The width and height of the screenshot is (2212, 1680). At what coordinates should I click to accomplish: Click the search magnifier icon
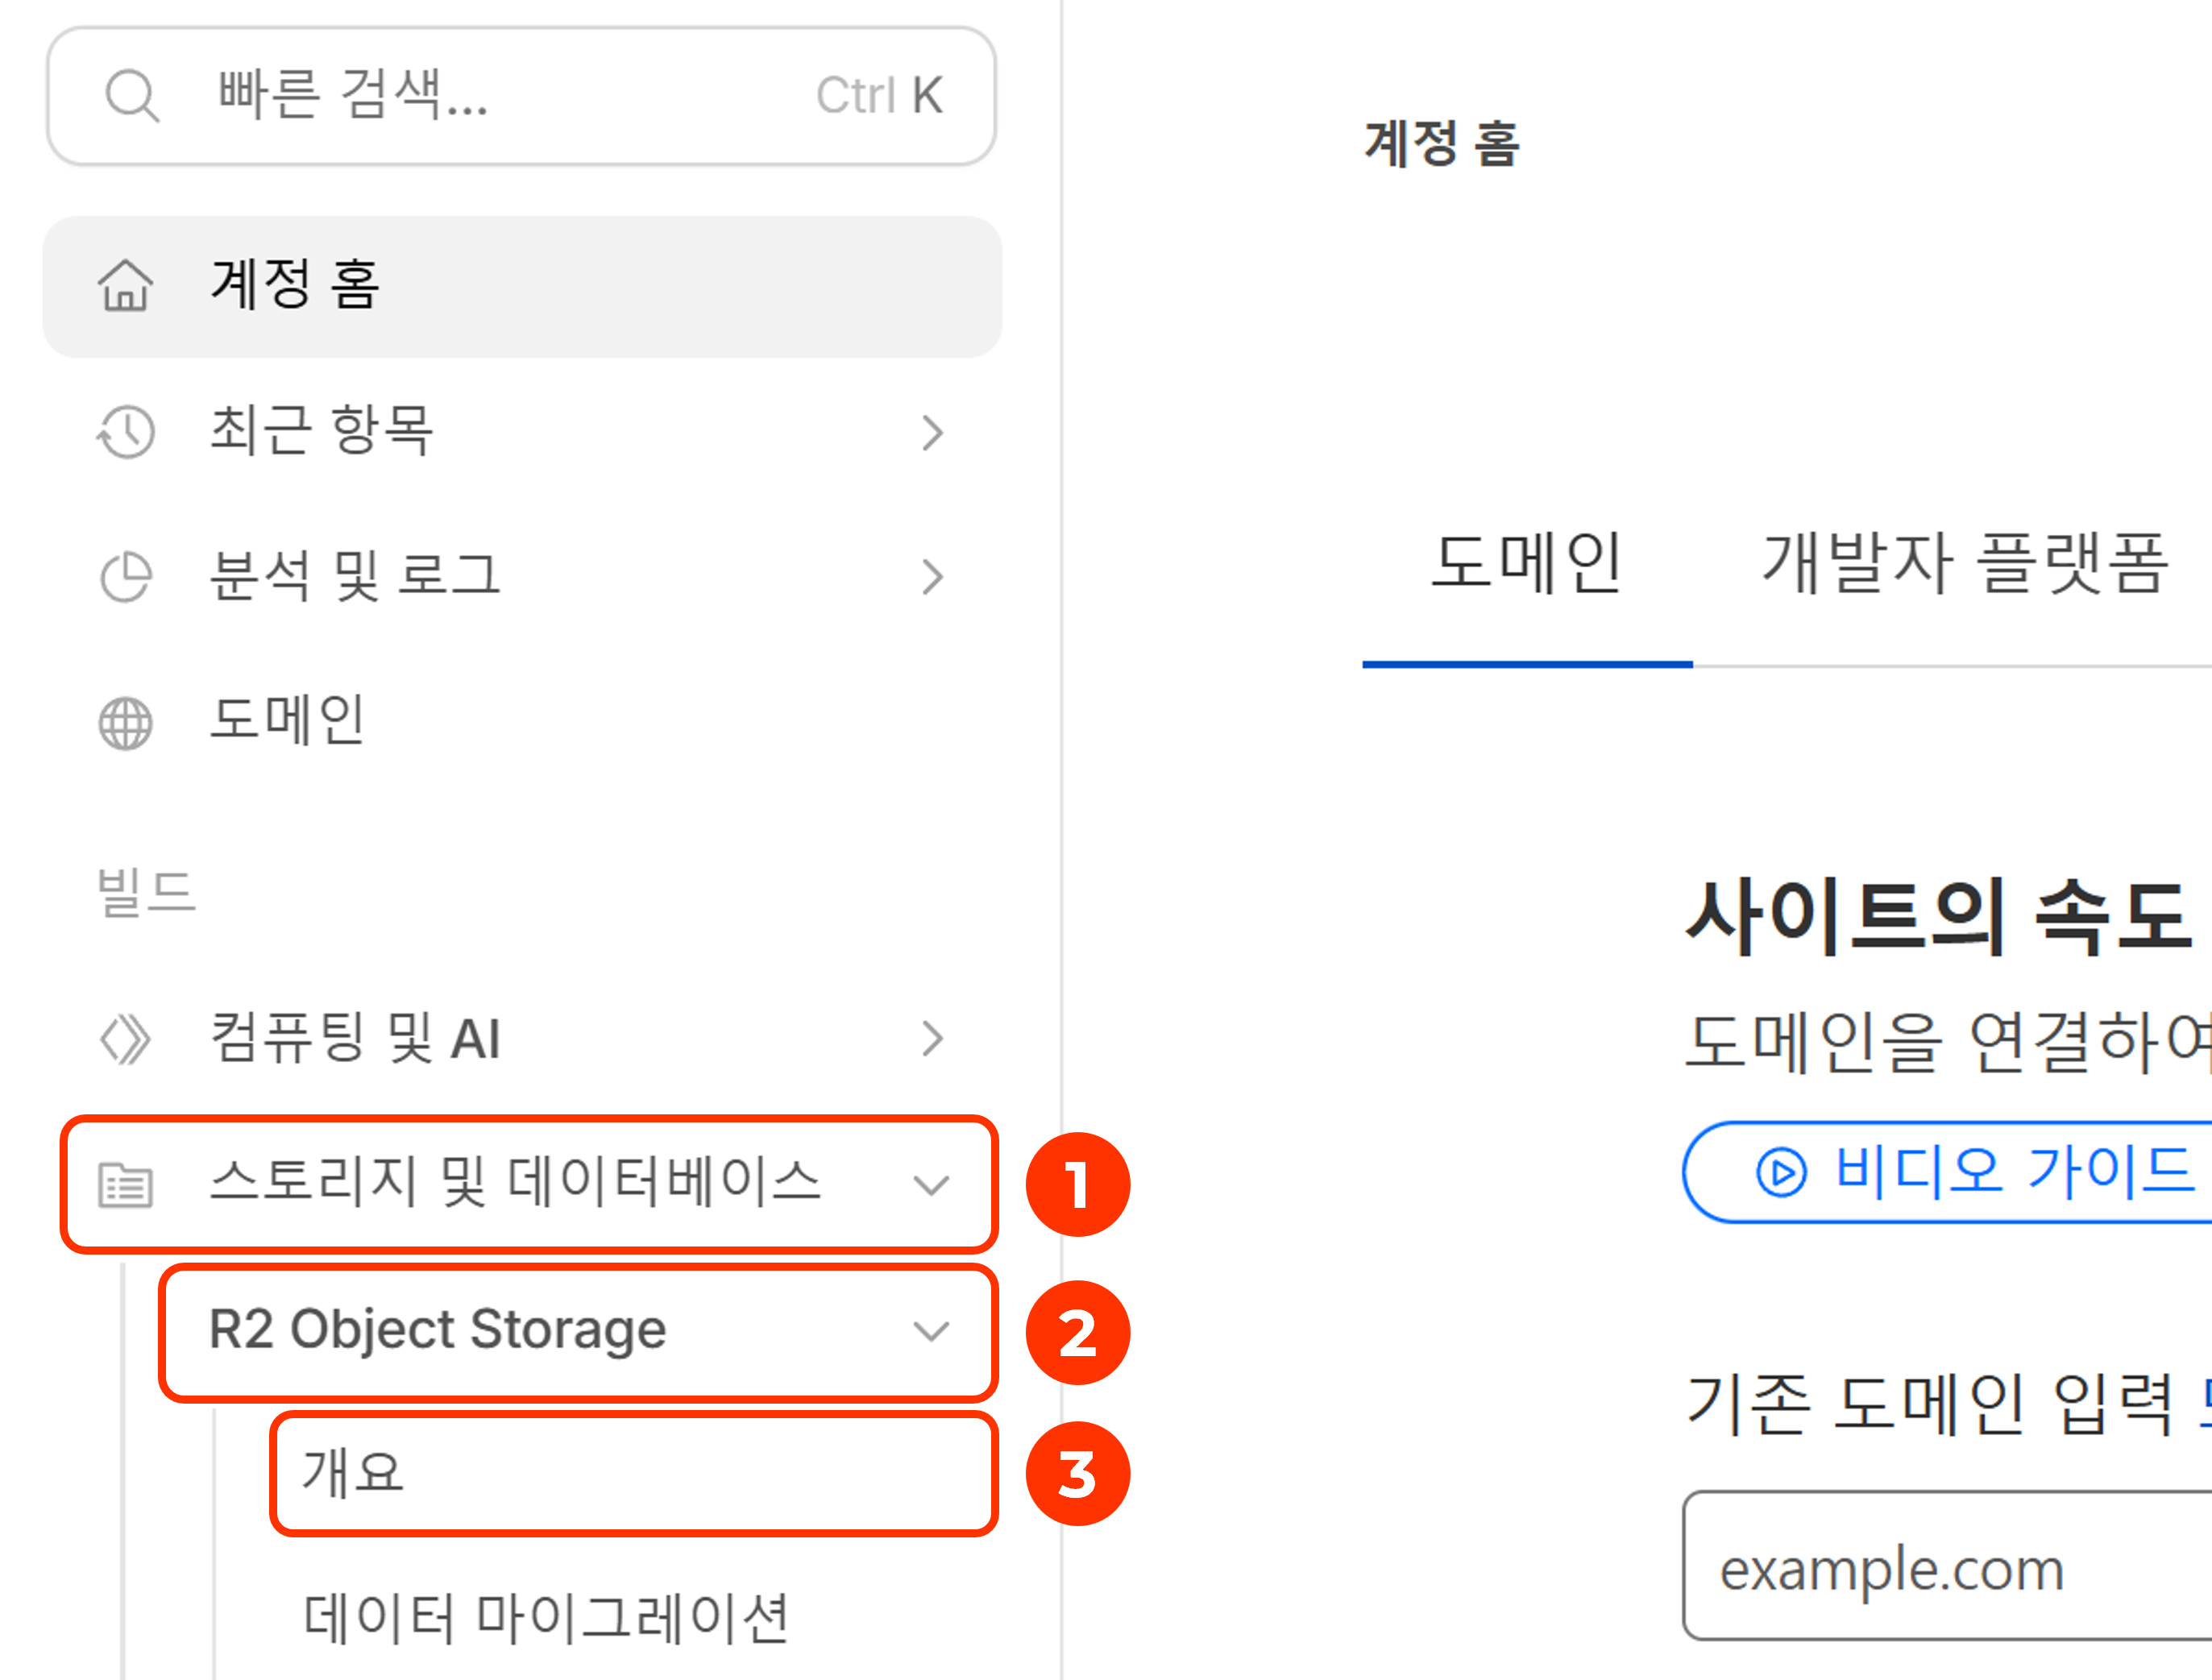tap(132, 96)
